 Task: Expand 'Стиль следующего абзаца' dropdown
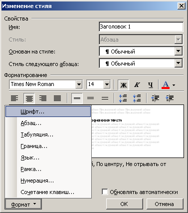[178, 63]
